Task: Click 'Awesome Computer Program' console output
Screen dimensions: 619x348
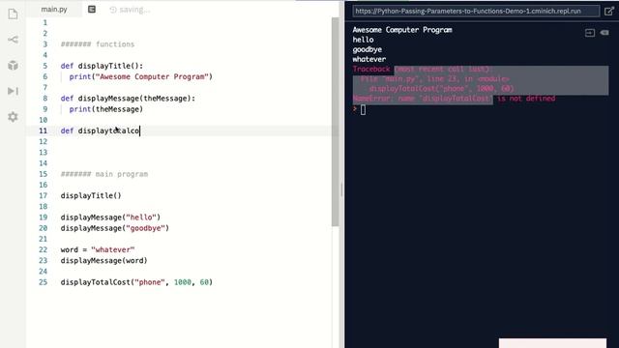Action: pyautogui.click(x=402, y=30)
